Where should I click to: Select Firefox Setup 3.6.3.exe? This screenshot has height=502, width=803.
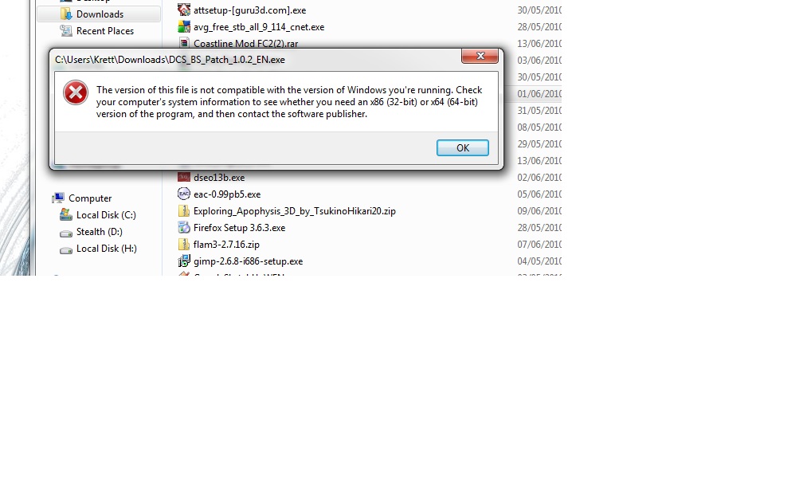(x=239, y=228)
